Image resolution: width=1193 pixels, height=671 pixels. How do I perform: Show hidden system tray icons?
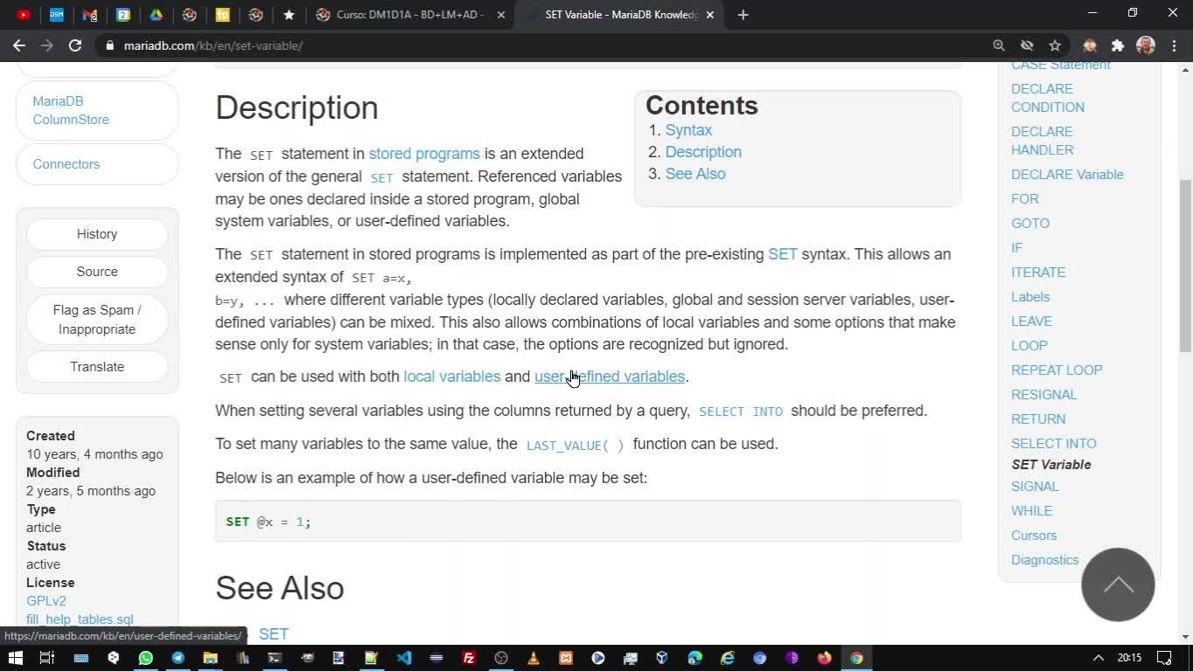tap(1099, 658)
